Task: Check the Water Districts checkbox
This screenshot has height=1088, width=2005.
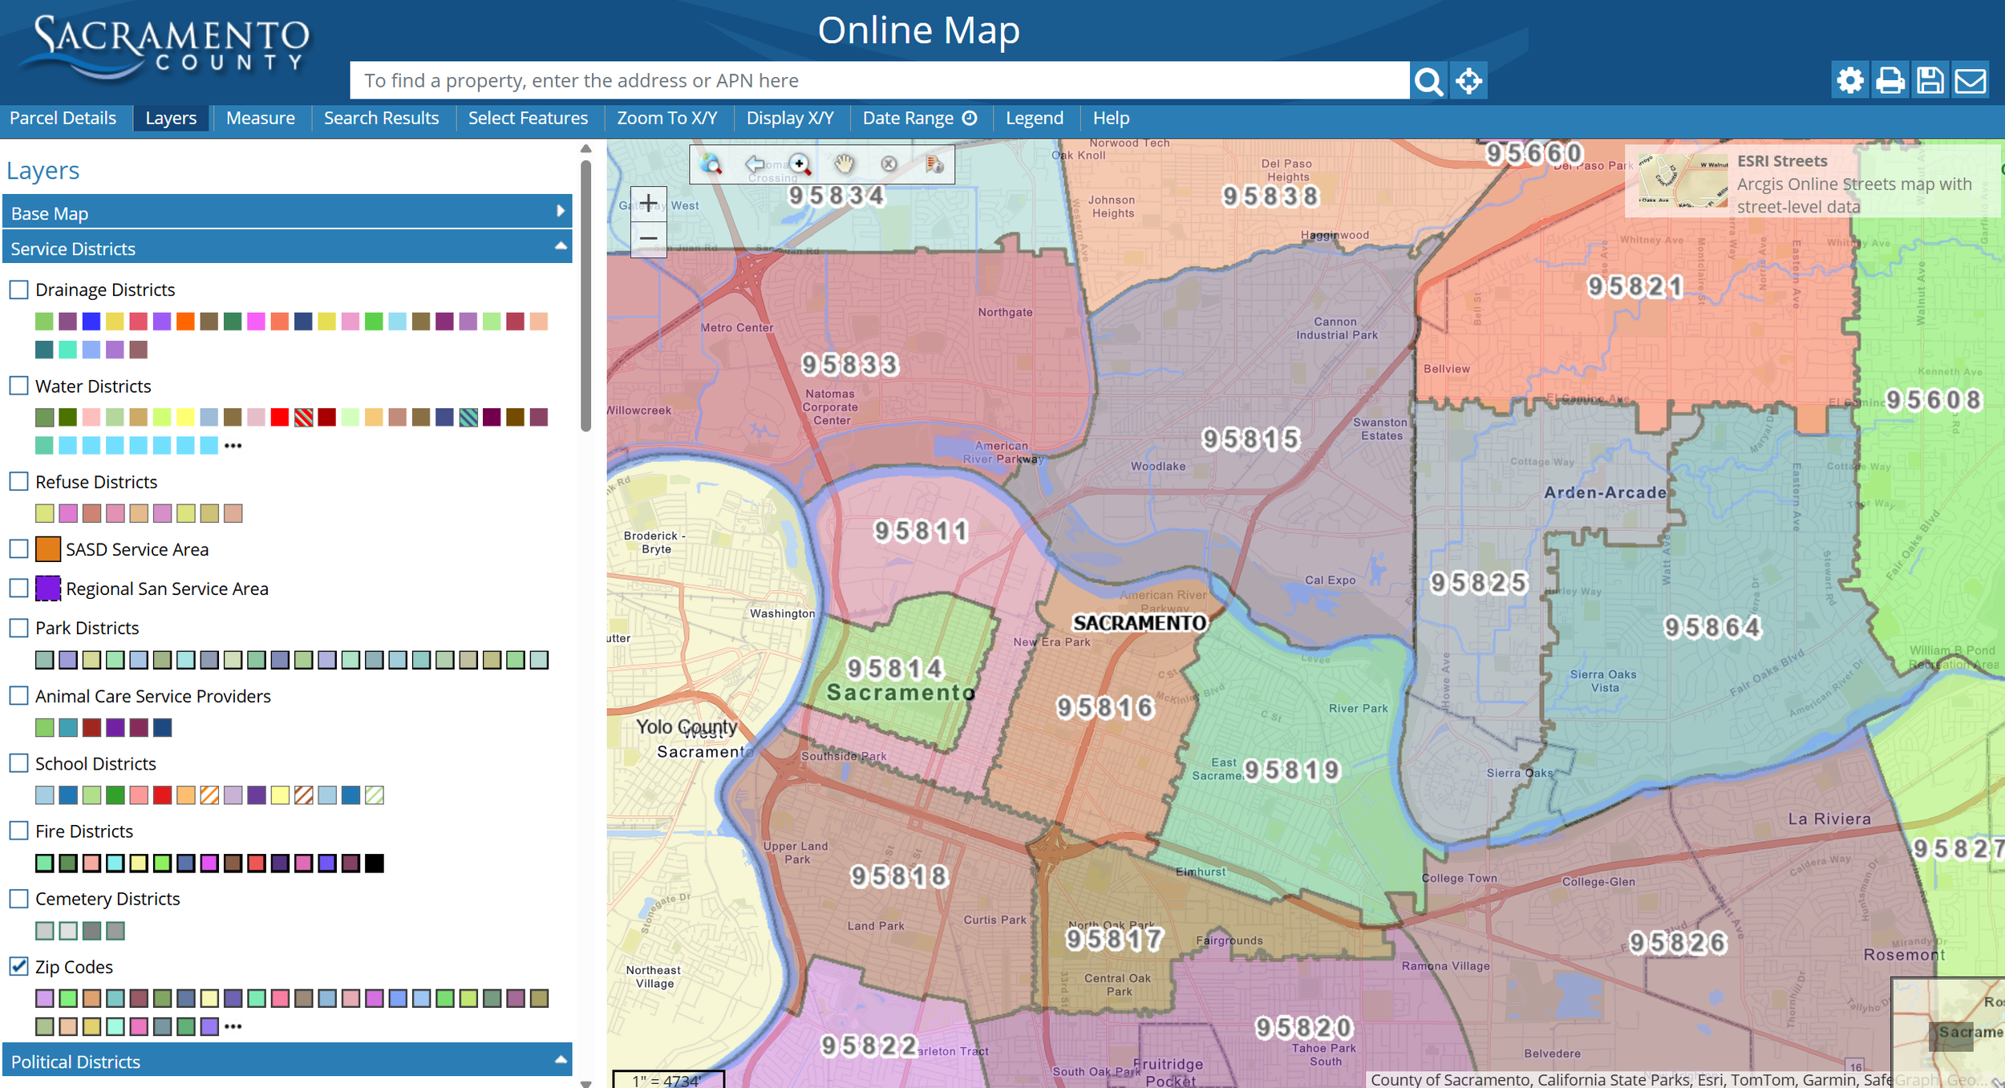Action: click(x=19, y=386)
